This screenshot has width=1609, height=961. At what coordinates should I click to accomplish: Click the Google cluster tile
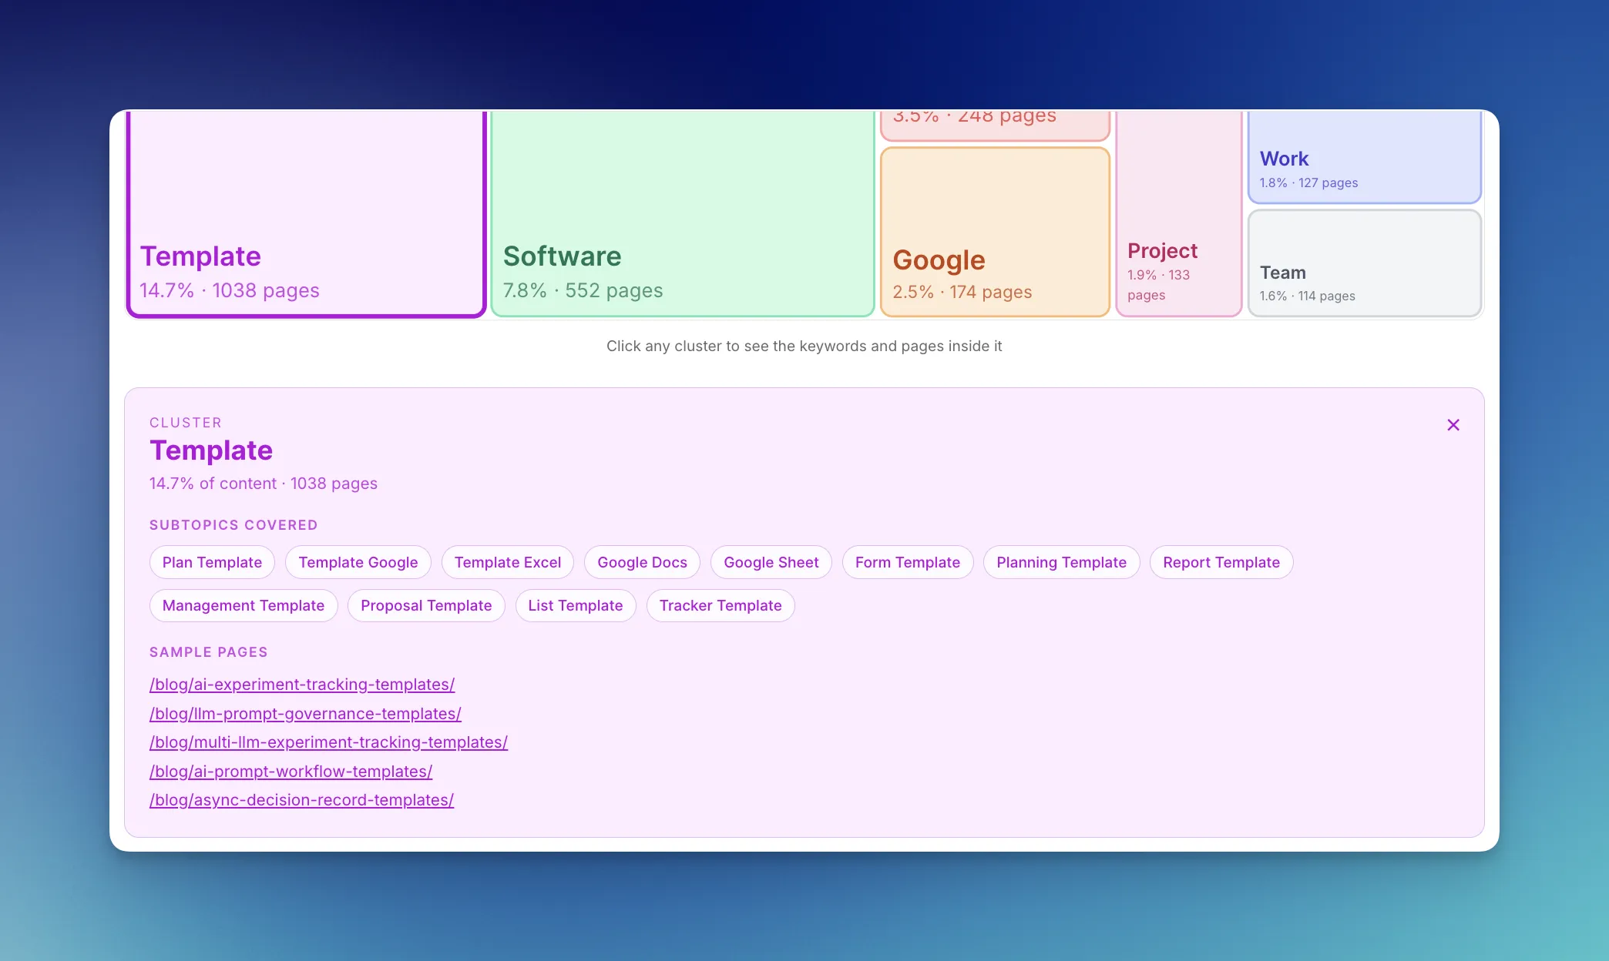[994, 231]
